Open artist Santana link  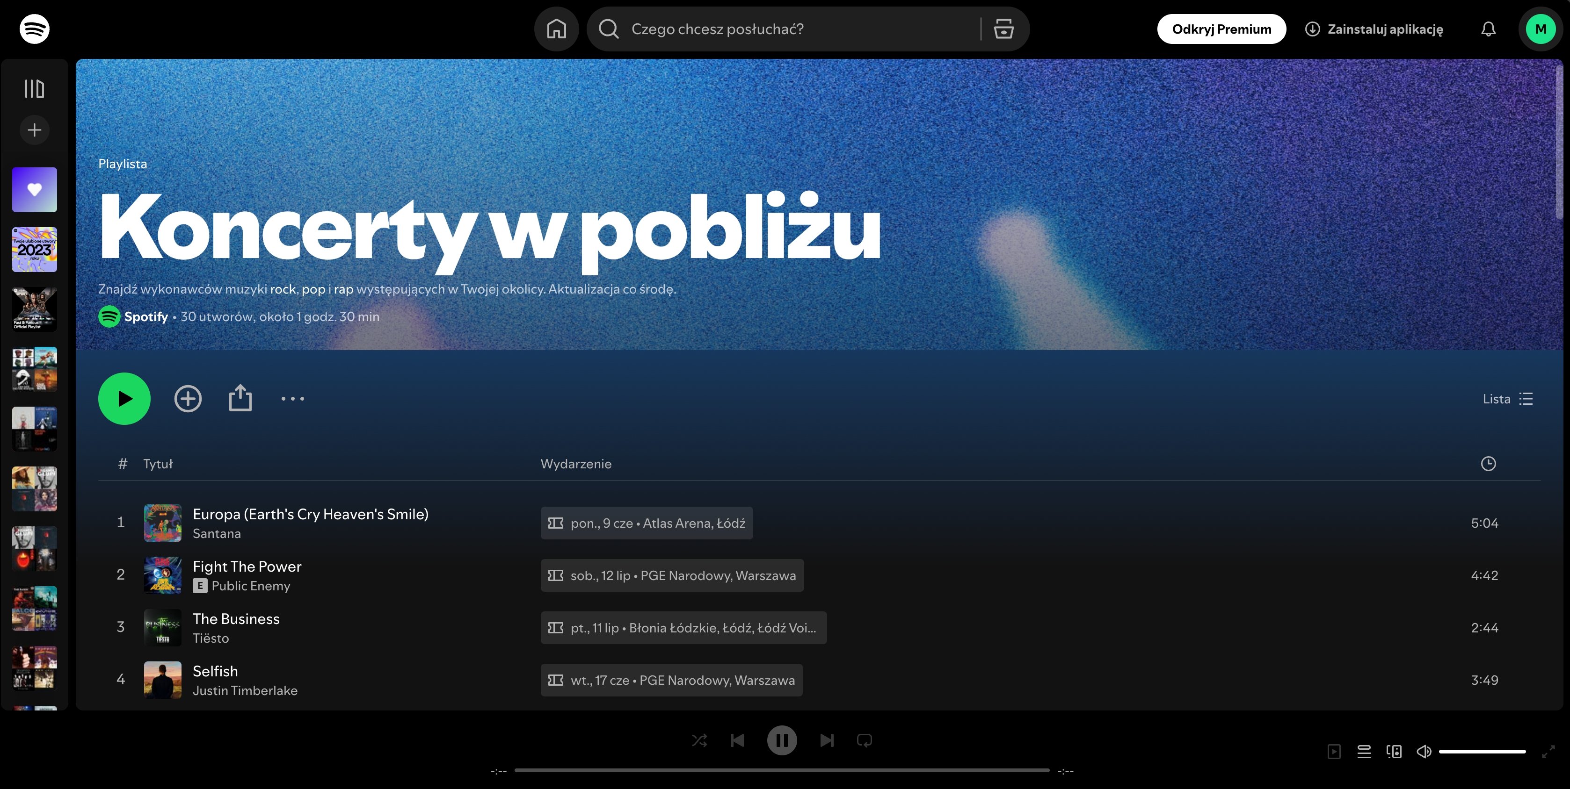(216, 533)
